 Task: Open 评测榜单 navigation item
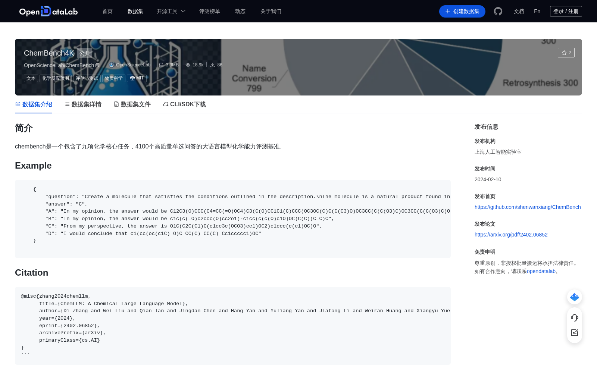pyautogui.click(x=210, y=11)
